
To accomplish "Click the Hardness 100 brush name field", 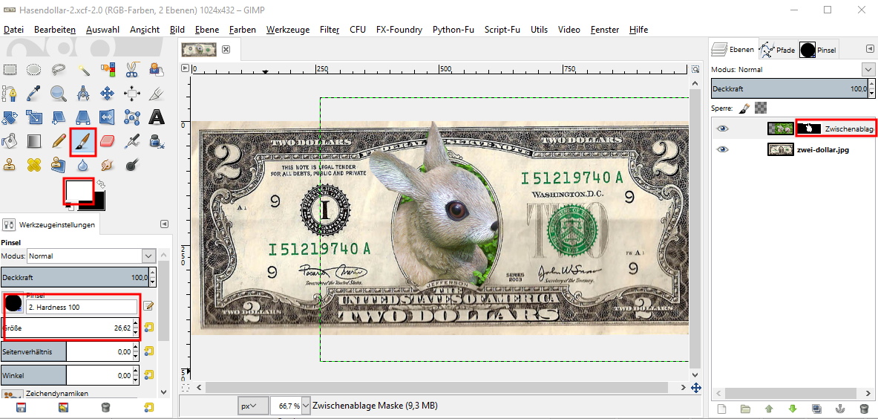I will click(82, 307).
